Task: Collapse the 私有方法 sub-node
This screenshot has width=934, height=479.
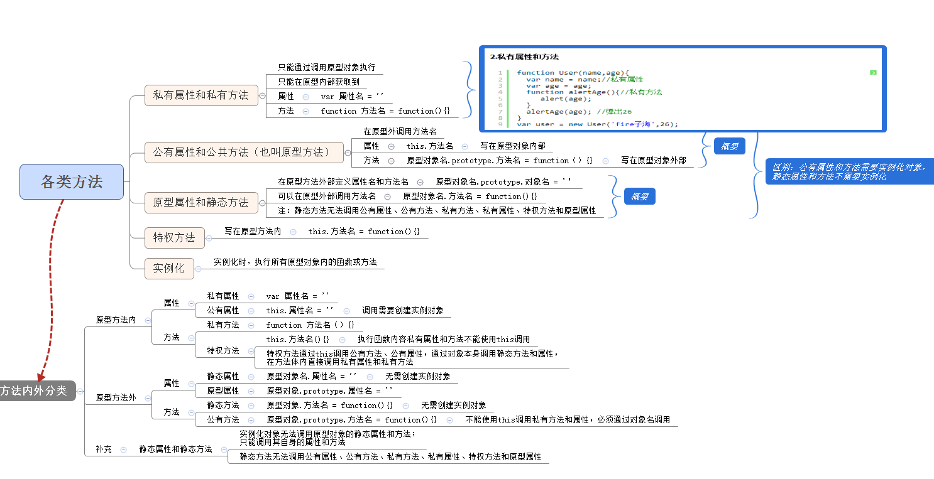Action: pos(251,325)
